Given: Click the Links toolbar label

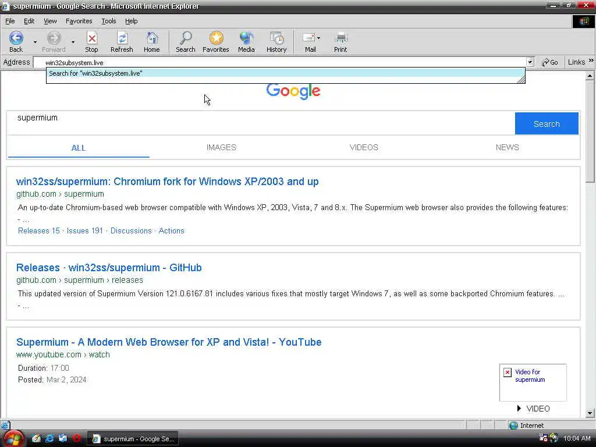Looking at the screenshot, I should [576, 62].
